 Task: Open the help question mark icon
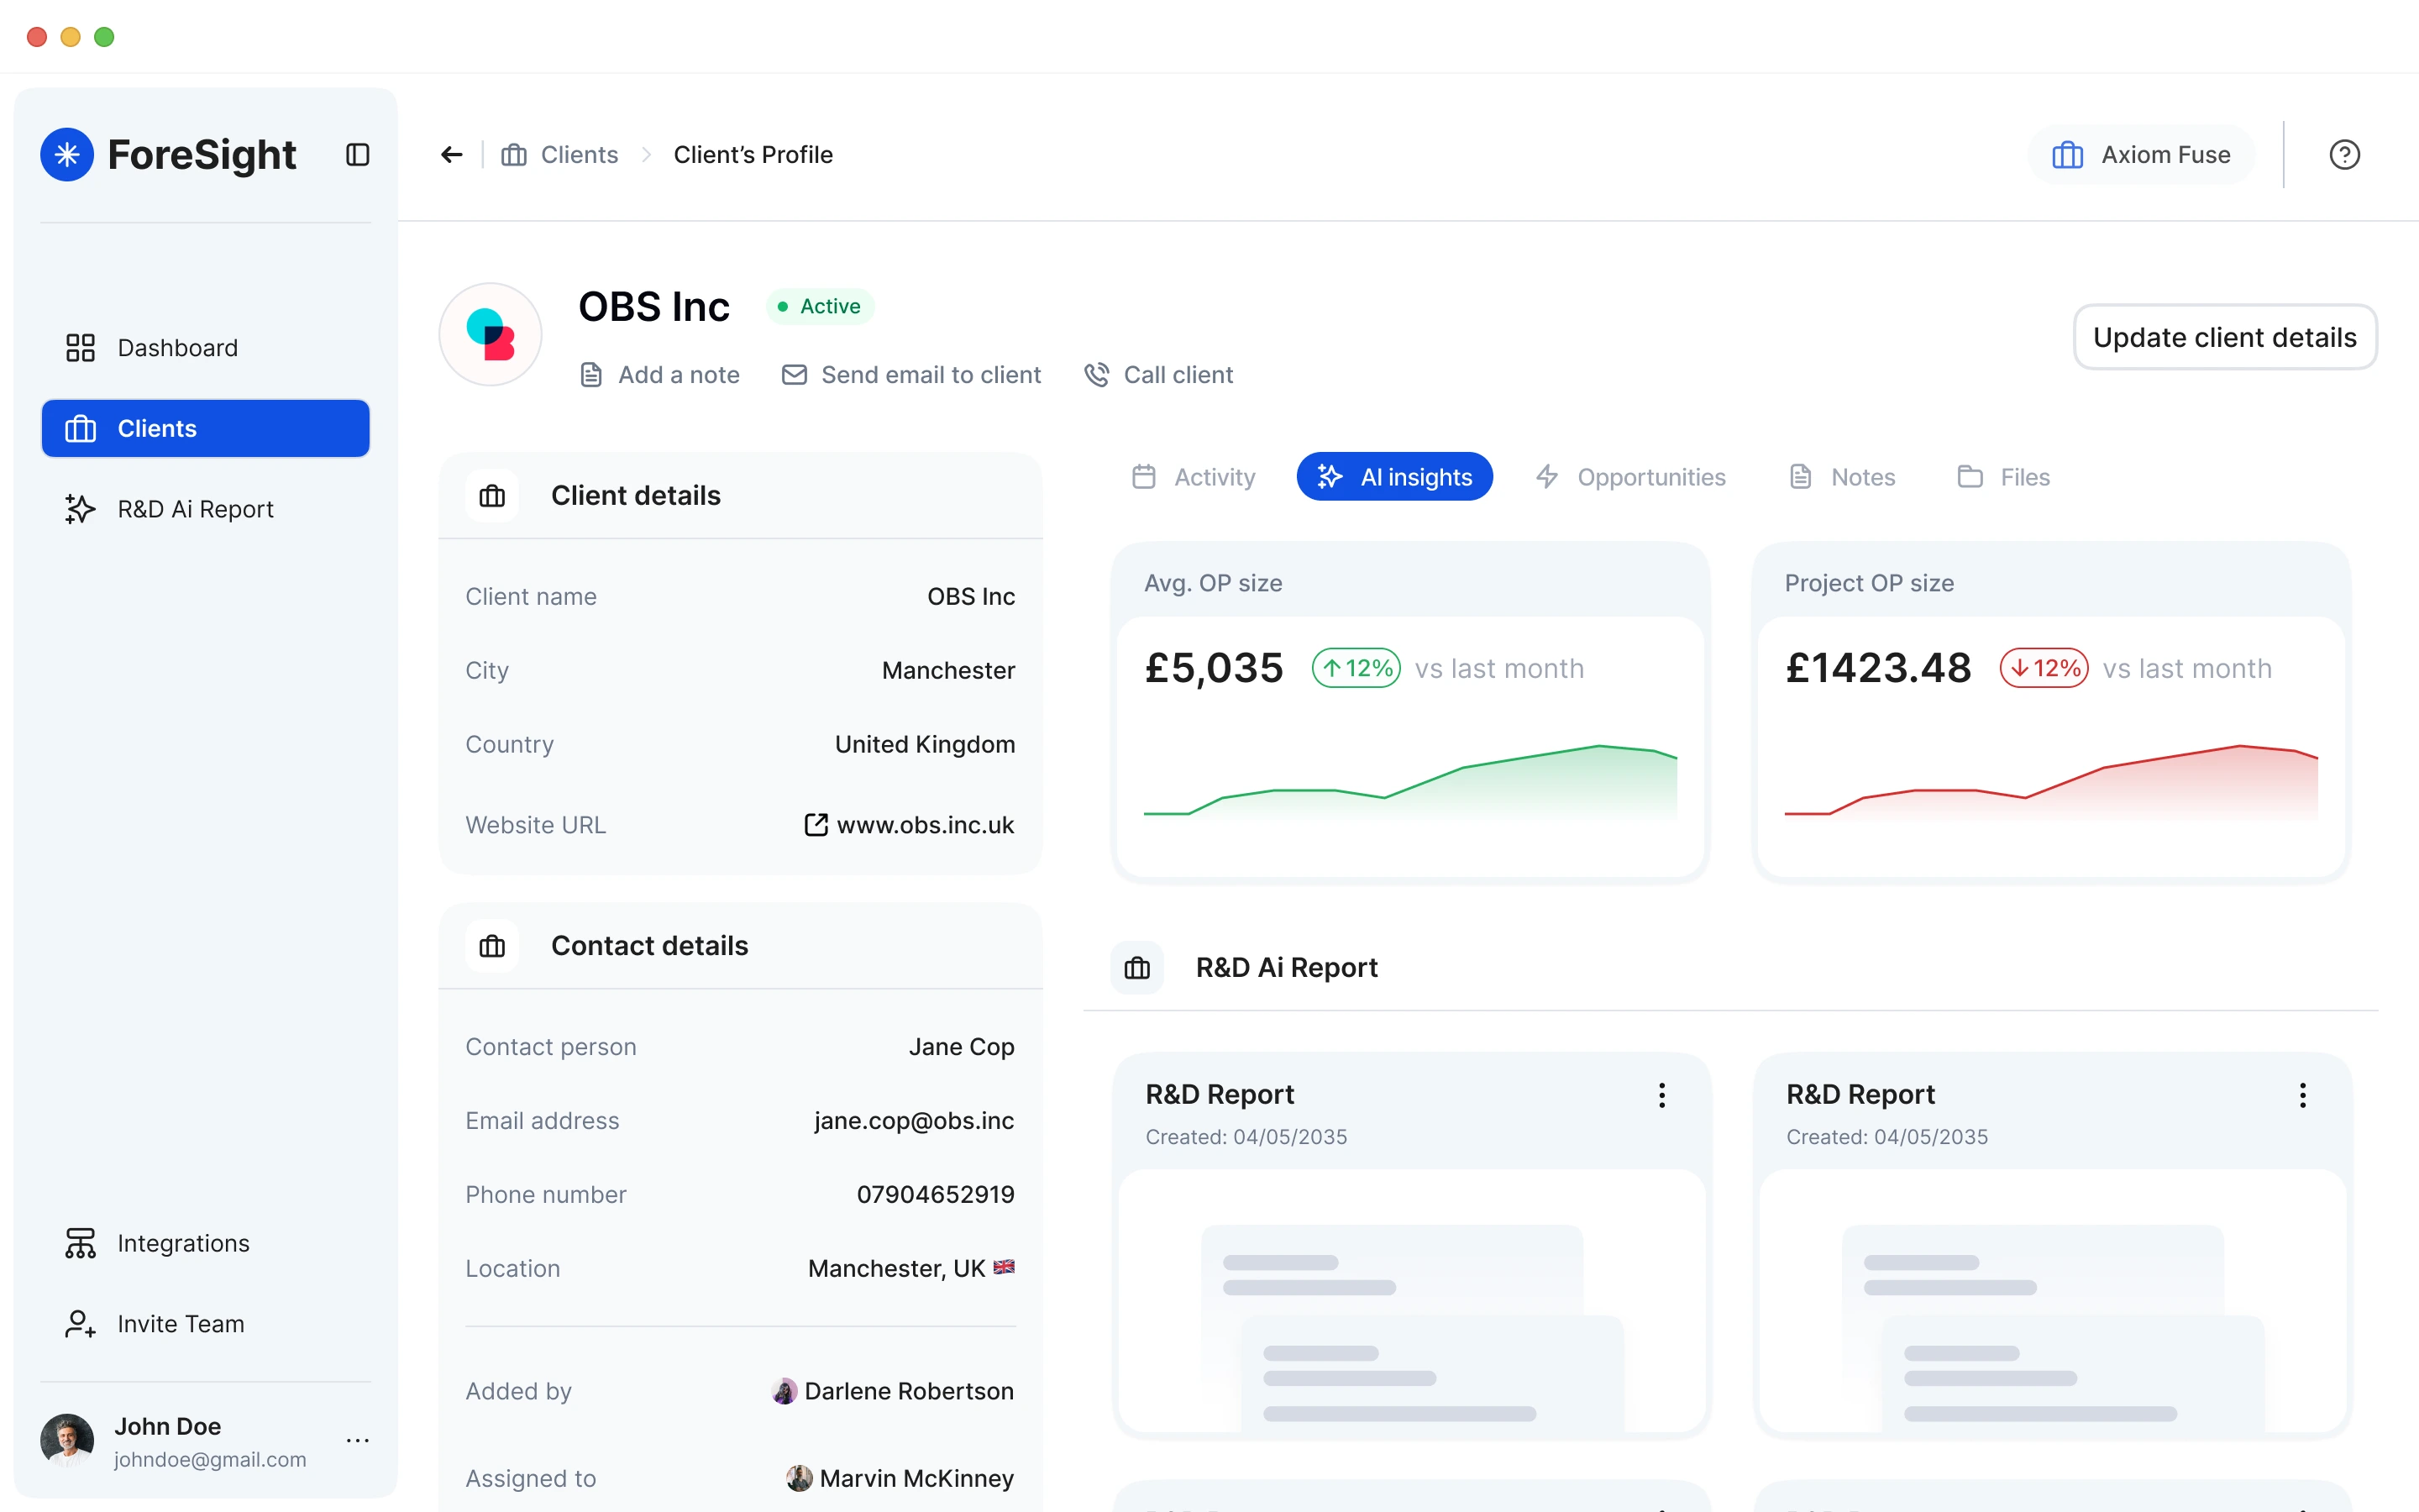2343,154
